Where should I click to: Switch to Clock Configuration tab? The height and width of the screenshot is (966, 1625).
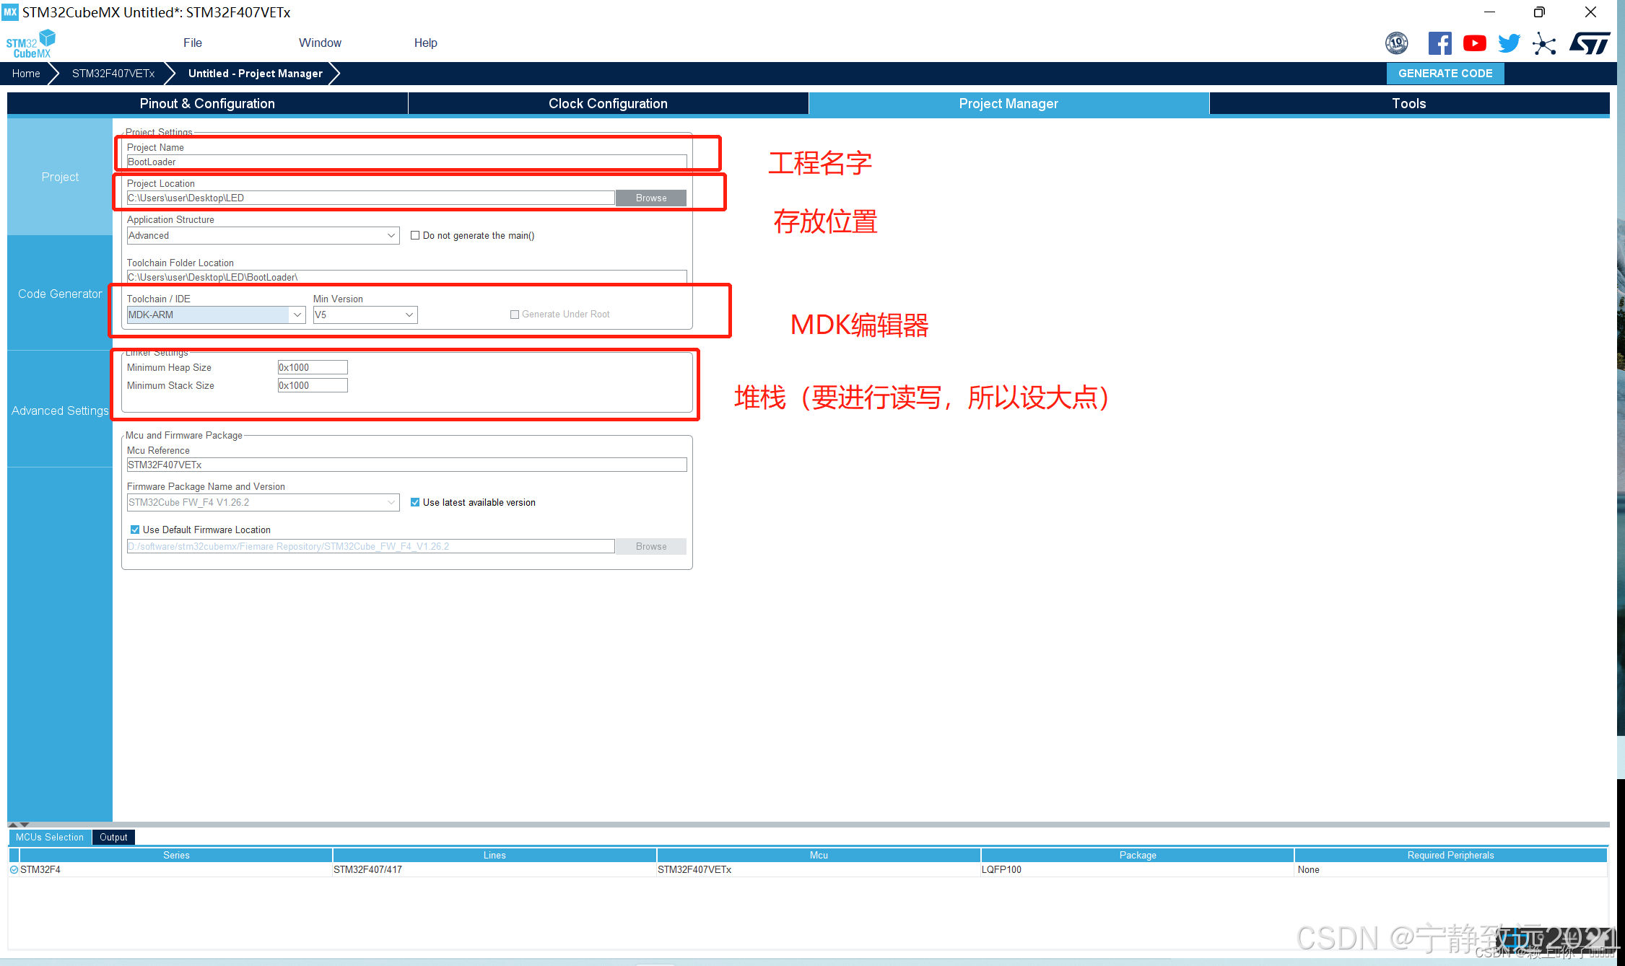pos(608,103)
